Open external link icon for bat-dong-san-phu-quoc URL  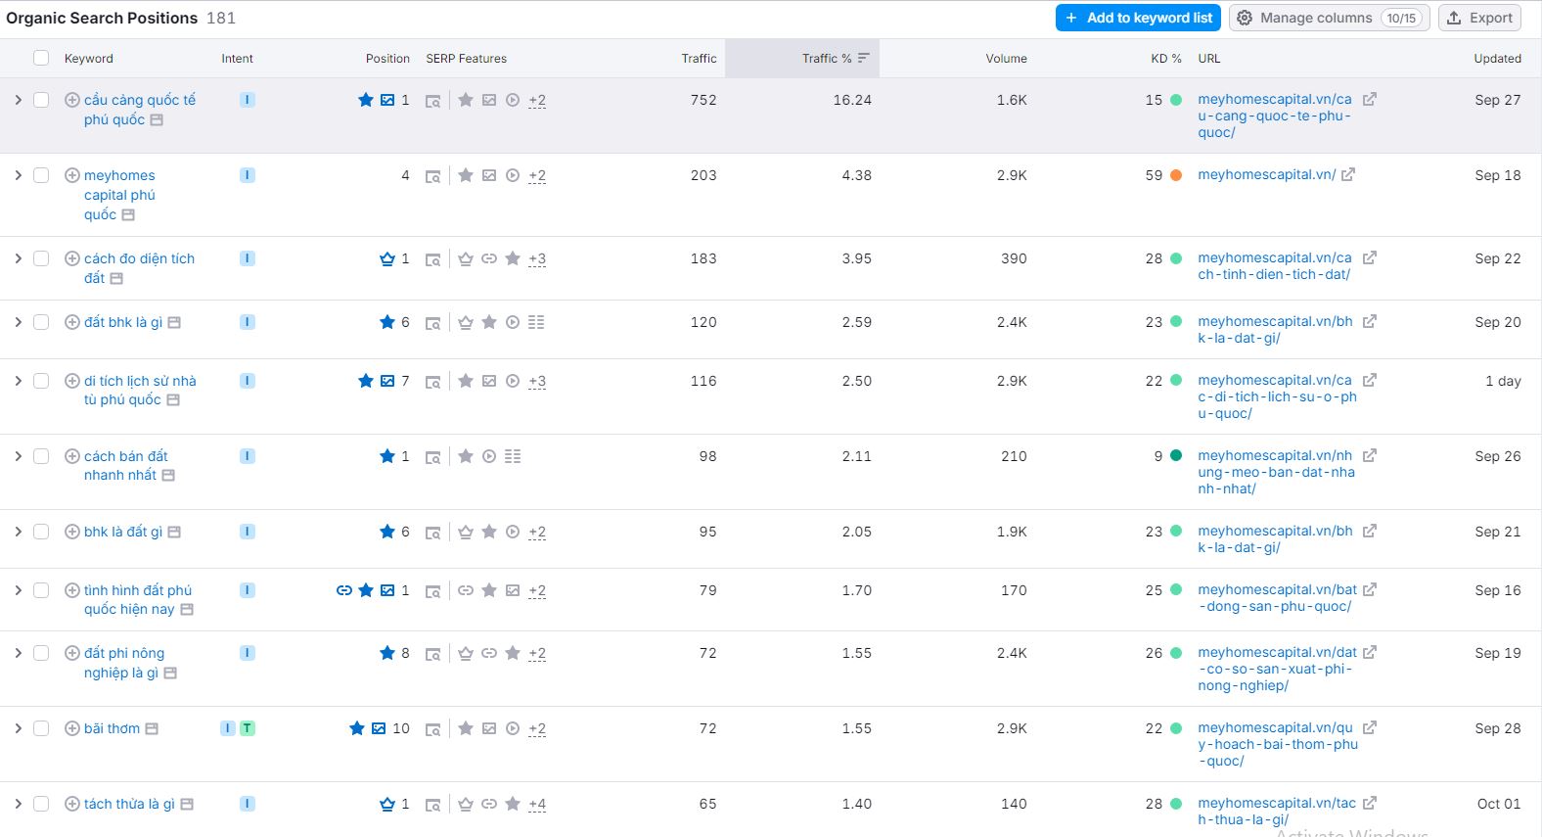coord(1370,589)
